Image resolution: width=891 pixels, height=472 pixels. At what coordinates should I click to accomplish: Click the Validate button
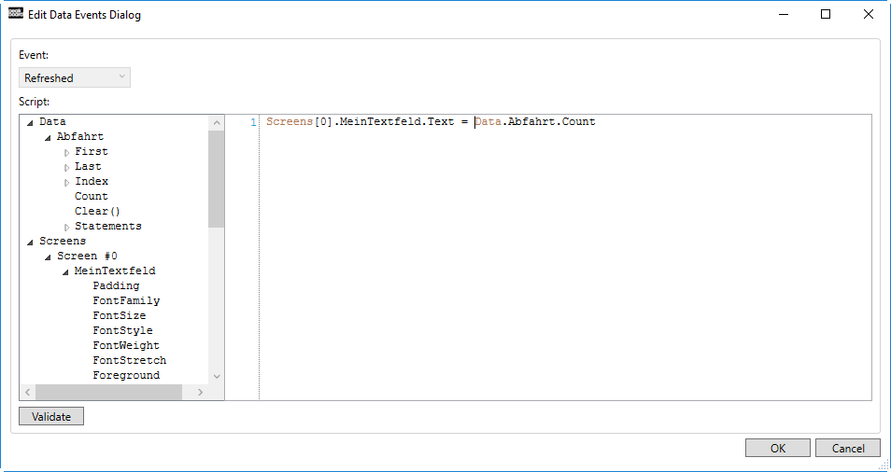click(x=51, y=416)
